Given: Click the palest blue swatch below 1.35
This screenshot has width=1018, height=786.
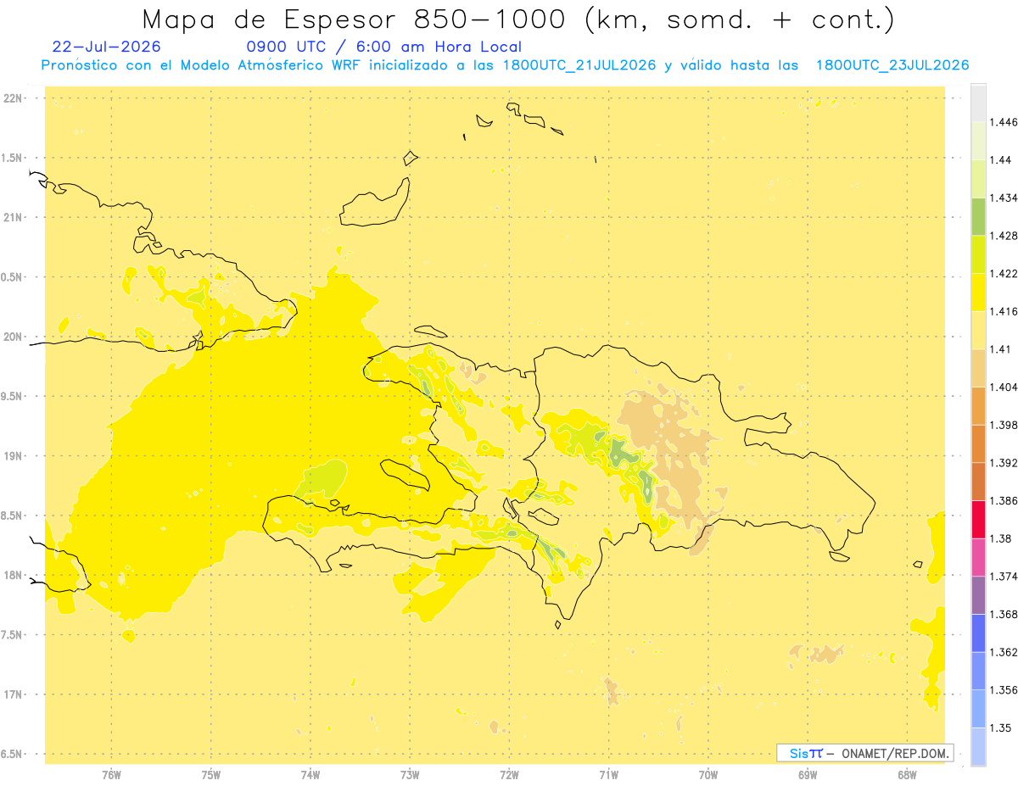Looking at the screenshot, I should tap(978, 746).
